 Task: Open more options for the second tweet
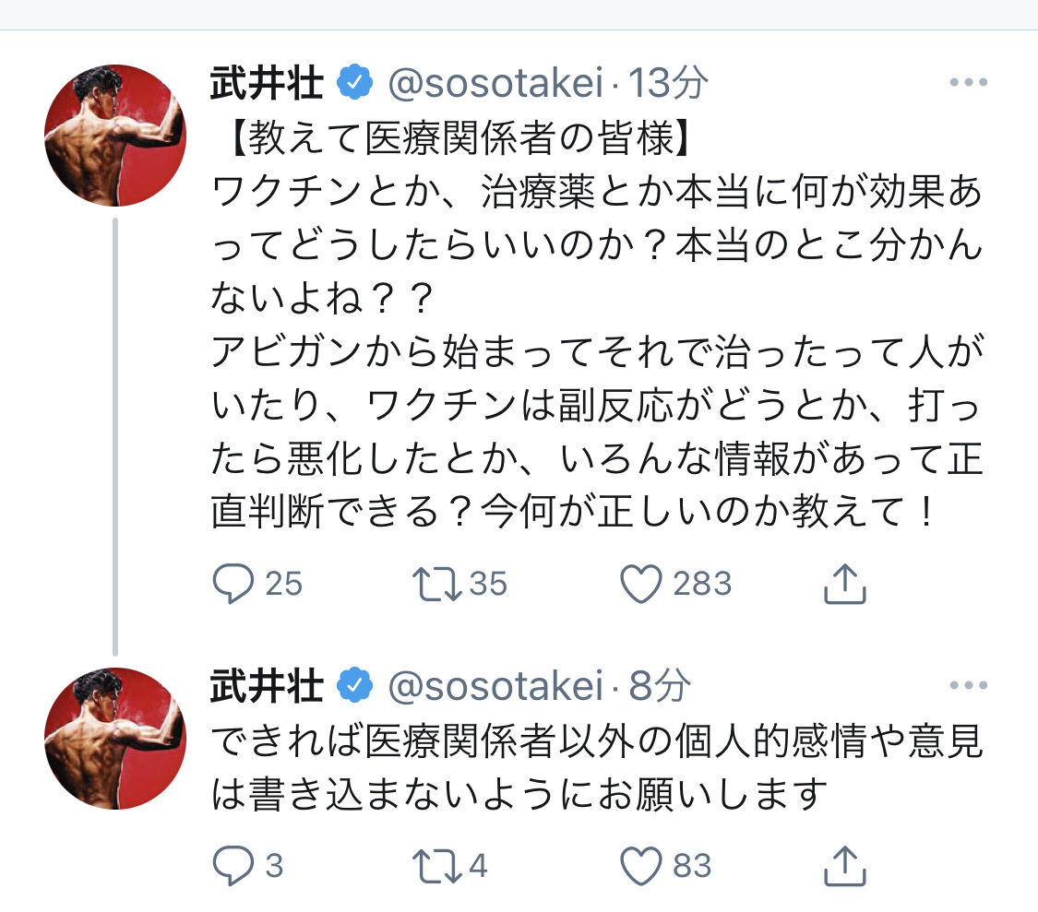(x=968, y=686)
